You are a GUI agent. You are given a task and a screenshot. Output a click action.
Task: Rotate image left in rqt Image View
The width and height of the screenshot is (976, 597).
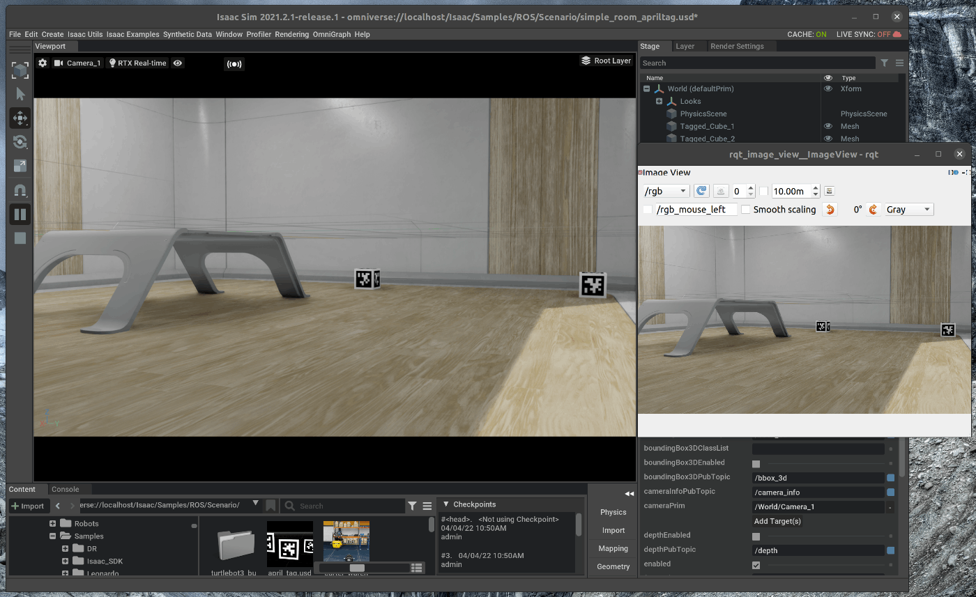[829, 209]
